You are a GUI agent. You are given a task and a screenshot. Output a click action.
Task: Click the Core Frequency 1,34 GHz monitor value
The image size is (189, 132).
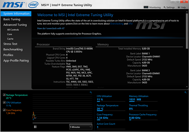pos(102,118)
